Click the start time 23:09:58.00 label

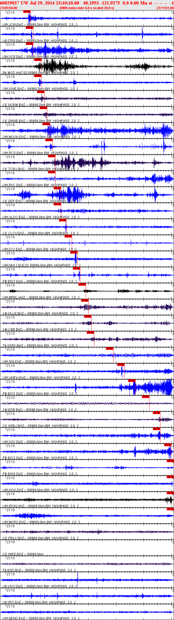pyautogui.click(x=9, y=8)
